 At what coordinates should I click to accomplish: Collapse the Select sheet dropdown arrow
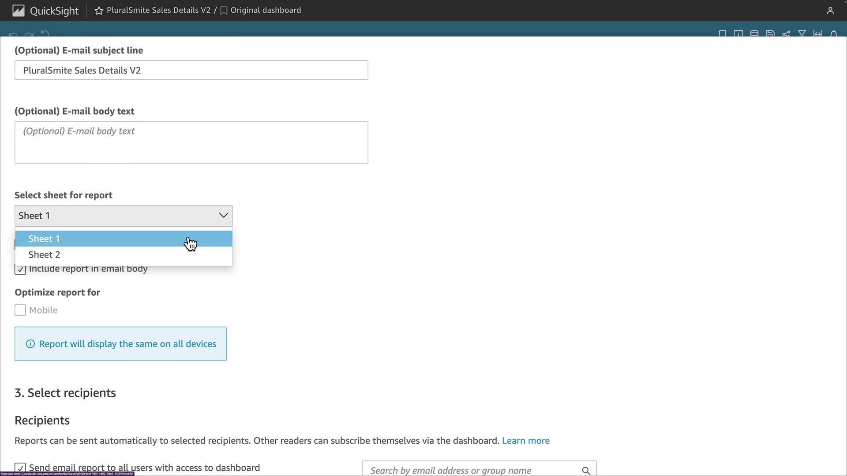223,216
